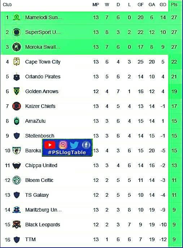Click the YouTube icon in the banner

[50, 145]
